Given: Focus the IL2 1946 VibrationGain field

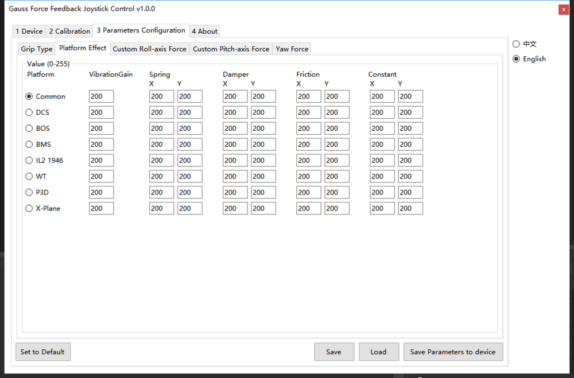Looking at the screenshot, I should pyautogui.click(x=102, y=160).
